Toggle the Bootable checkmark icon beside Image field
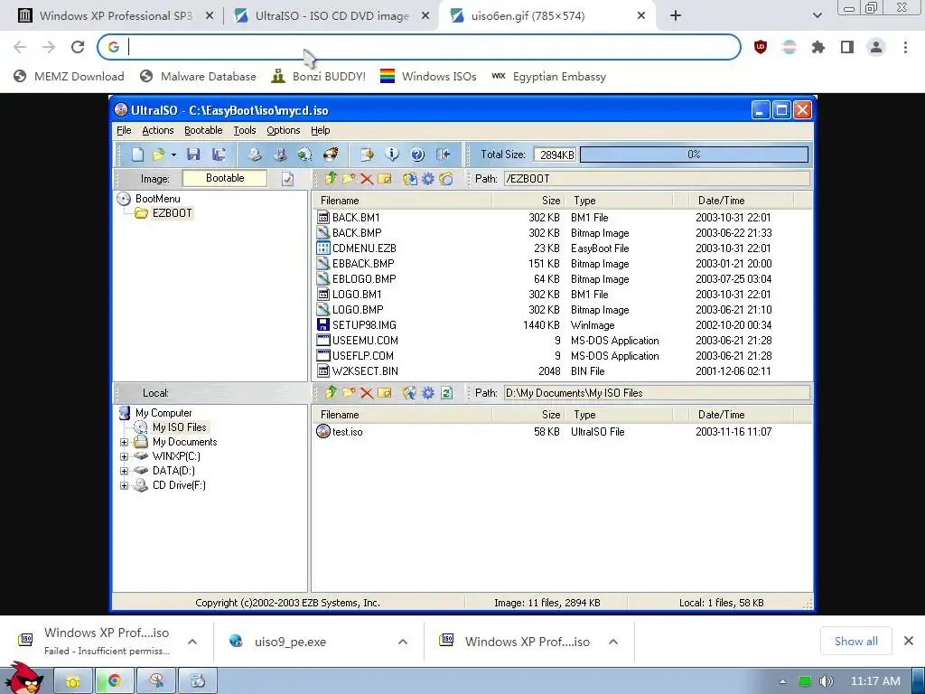Image resolution: width=925 pixels, height=694 pixels. tap(287, 179)
